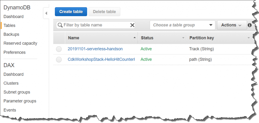Open Reserved capacity page

tap(20, 43)
